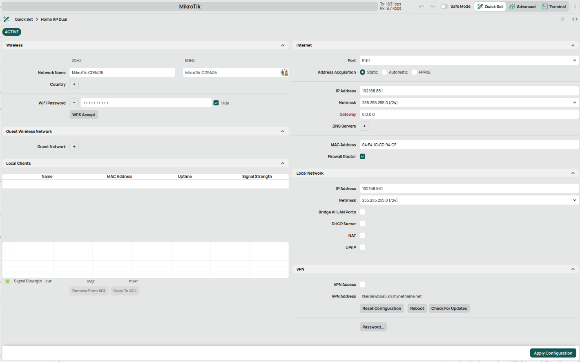Sort clients by Uptime column
Image resolution: width=580 pixels, height=362 pixels.
185,177
